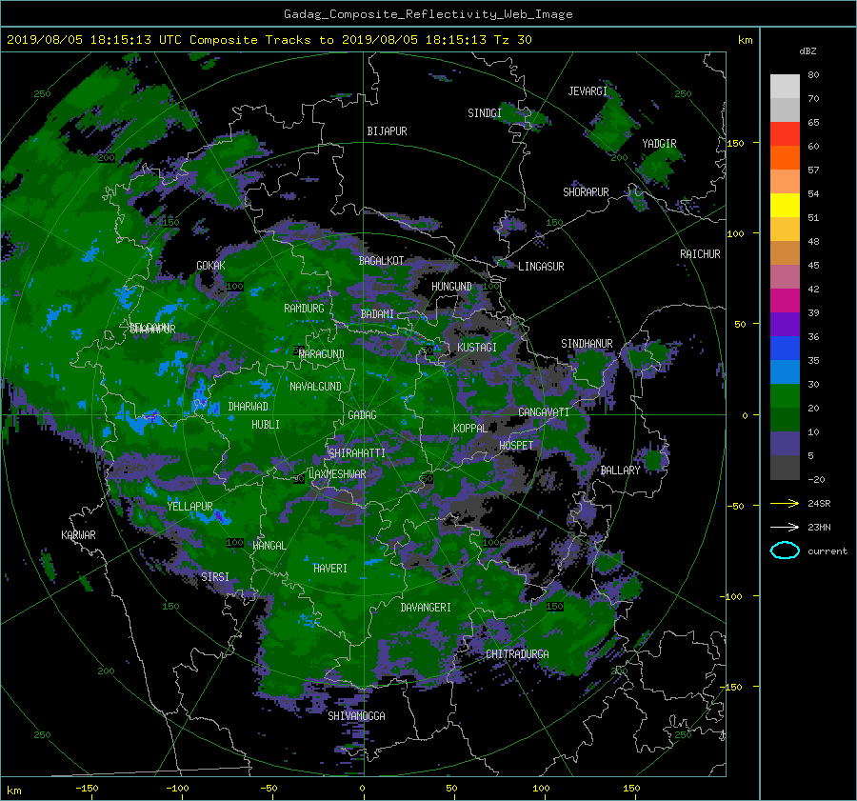Click the YADGIR city label

click(659, 144)
